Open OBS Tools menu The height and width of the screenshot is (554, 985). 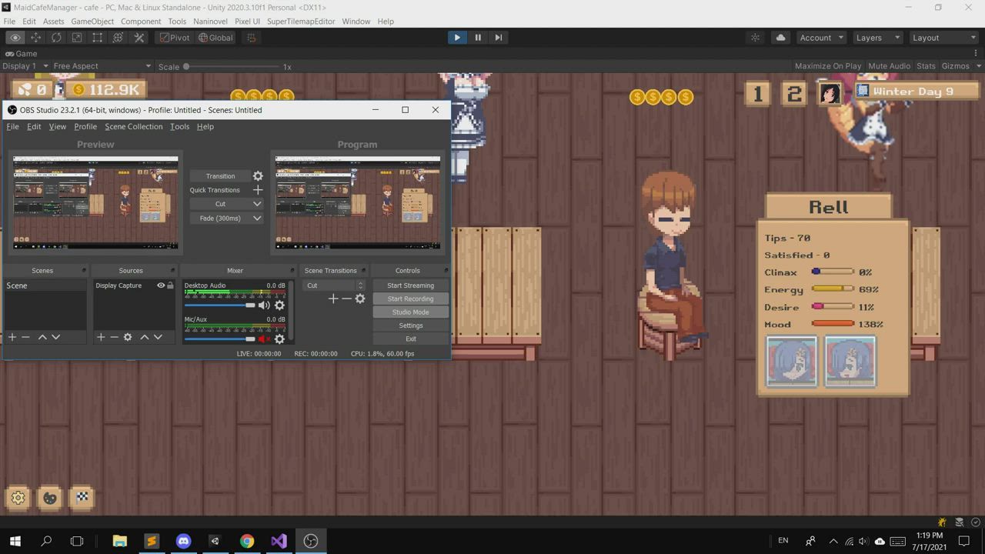point(179,127)
